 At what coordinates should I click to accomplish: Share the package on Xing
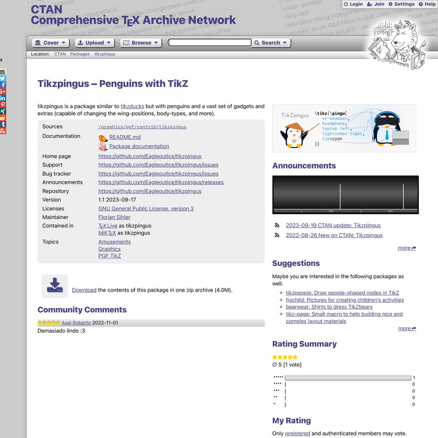tap(3, 111)
